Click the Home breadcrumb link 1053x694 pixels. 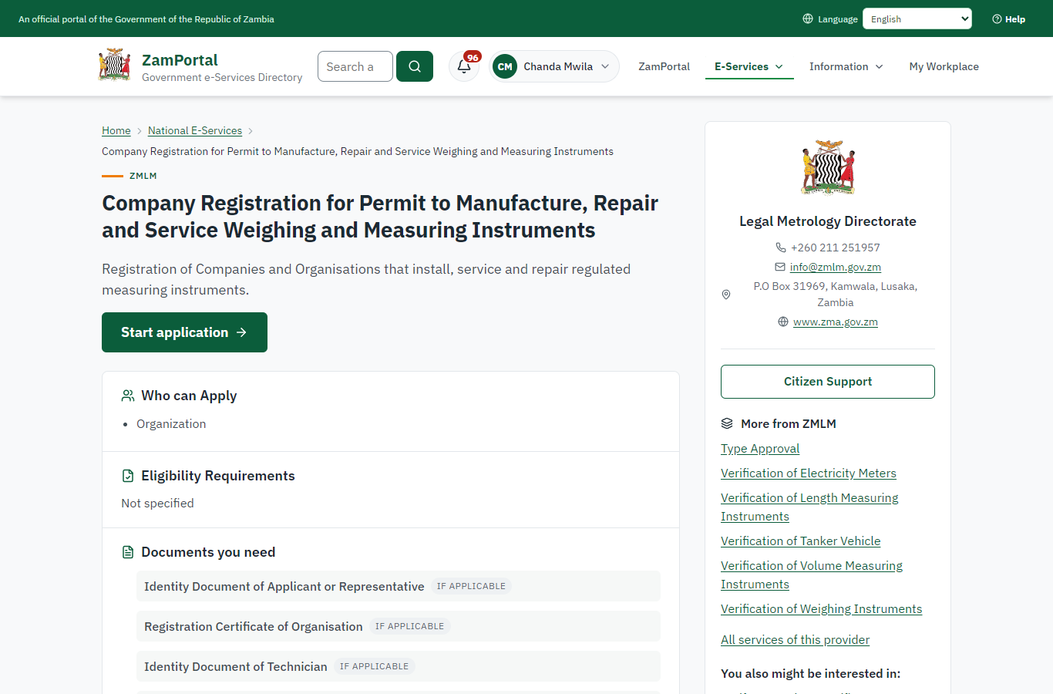coord(116,130)
